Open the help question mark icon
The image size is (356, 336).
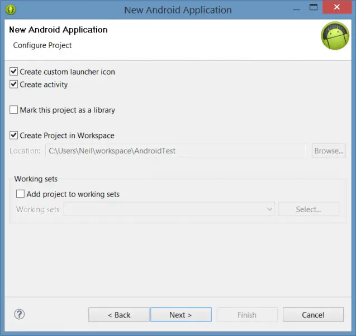pyautogui.click(x=19, y=314)
